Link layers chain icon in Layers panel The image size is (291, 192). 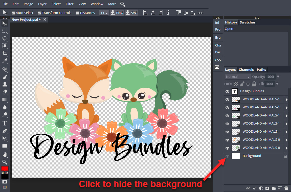[248, 188]
